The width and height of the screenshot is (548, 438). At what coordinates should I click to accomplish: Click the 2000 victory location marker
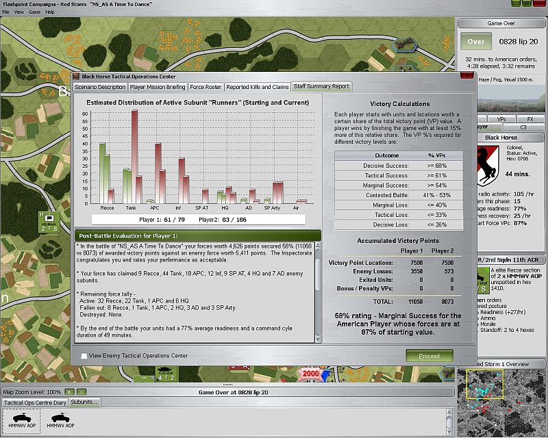coord(310,374)
